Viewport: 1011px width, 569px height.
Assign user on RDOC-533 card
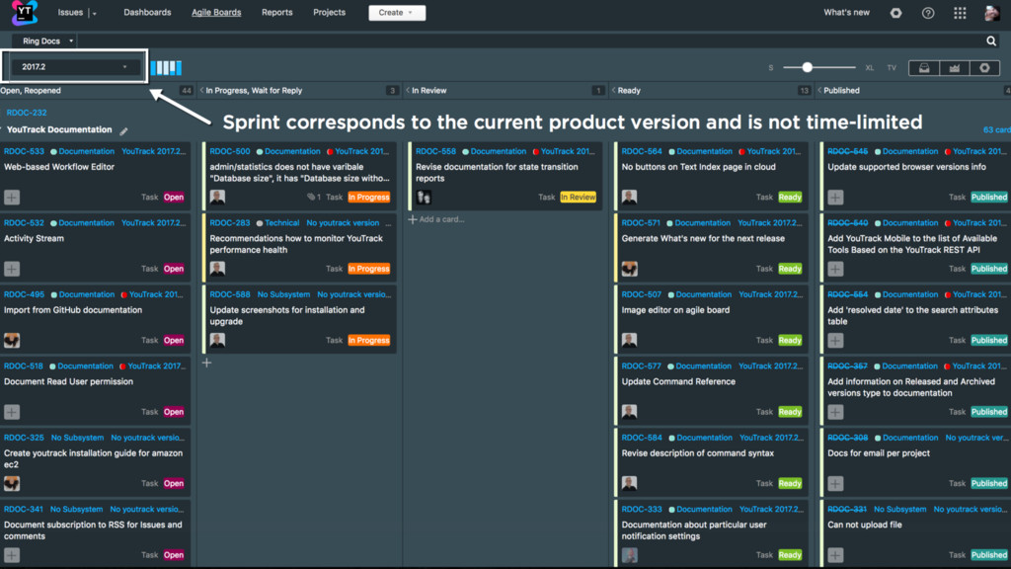tap(12, 197)
